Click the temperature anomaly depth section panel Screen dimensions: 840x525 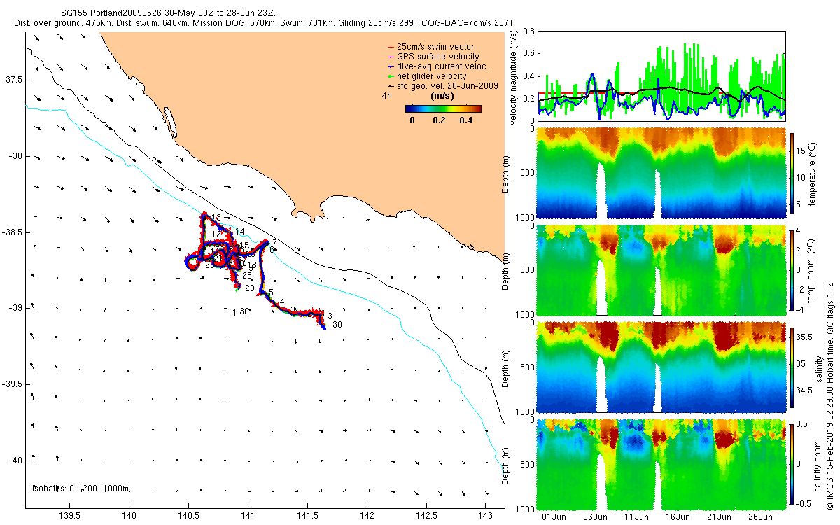tap(661, 269)
